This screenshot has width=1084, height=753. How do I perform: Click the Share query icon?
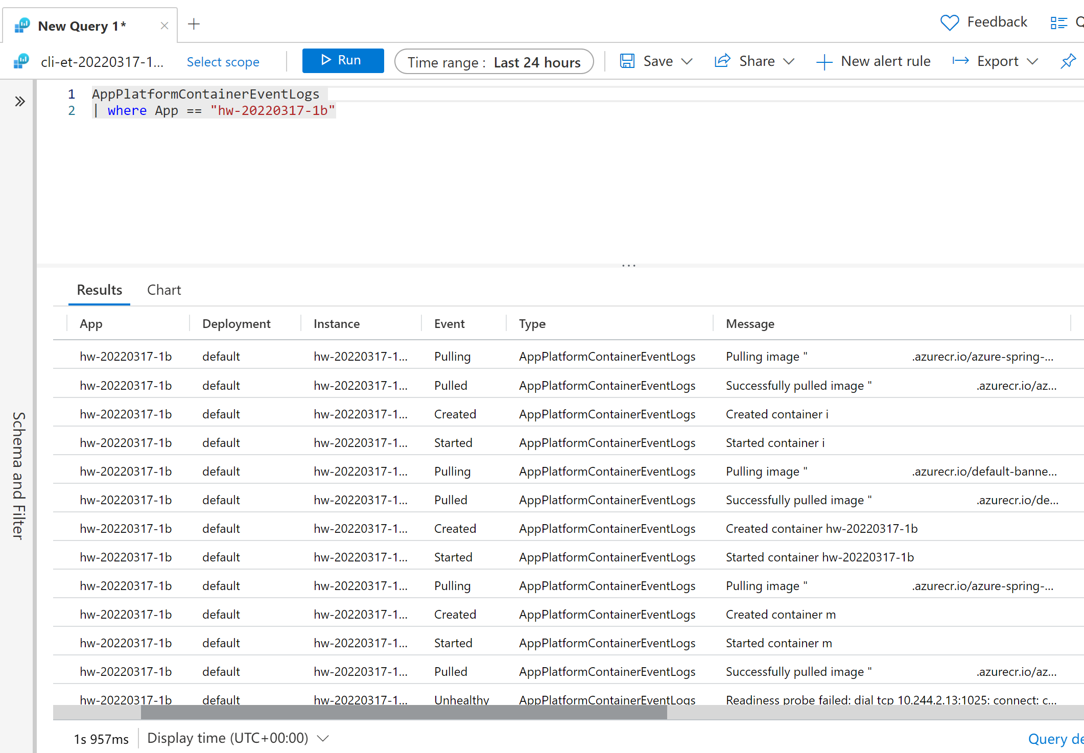722,62
